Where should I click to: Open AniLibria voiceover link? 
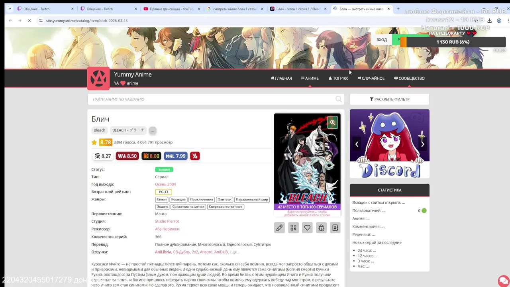pyautogui.click(x=163, y=252)
